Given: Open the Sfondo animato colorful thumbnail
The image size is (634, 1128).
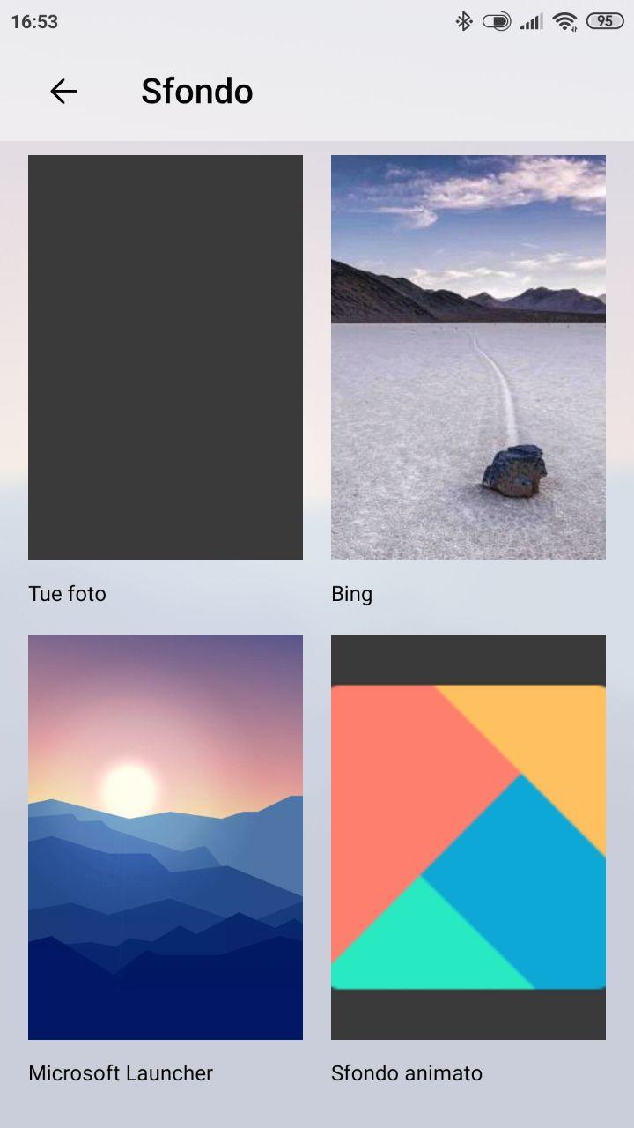Looking at the screenshot, I should [468, 837].
